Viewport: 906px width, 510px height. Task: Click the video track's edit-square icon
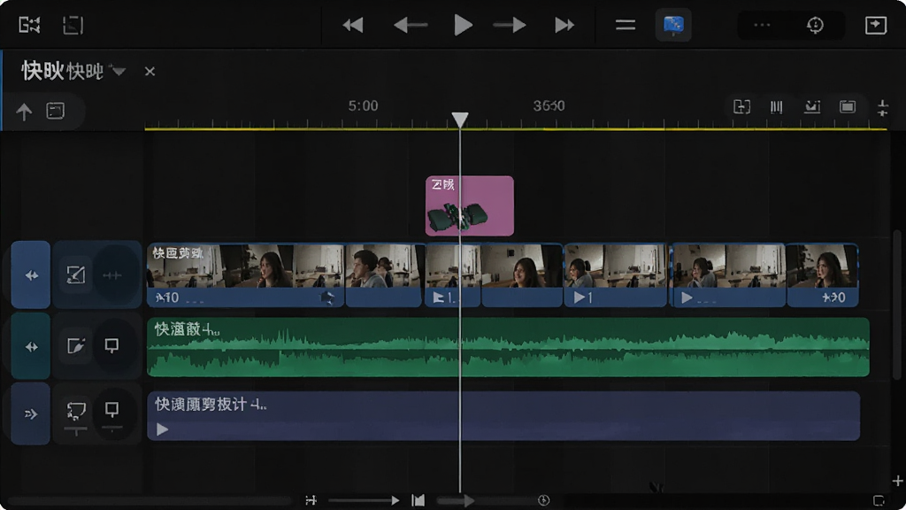click(76, 274)
